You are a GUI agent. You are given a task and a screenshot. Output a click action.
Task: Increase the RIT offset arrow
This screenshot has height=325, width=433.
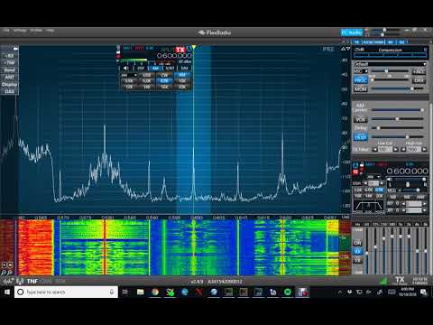click(424, 204)
